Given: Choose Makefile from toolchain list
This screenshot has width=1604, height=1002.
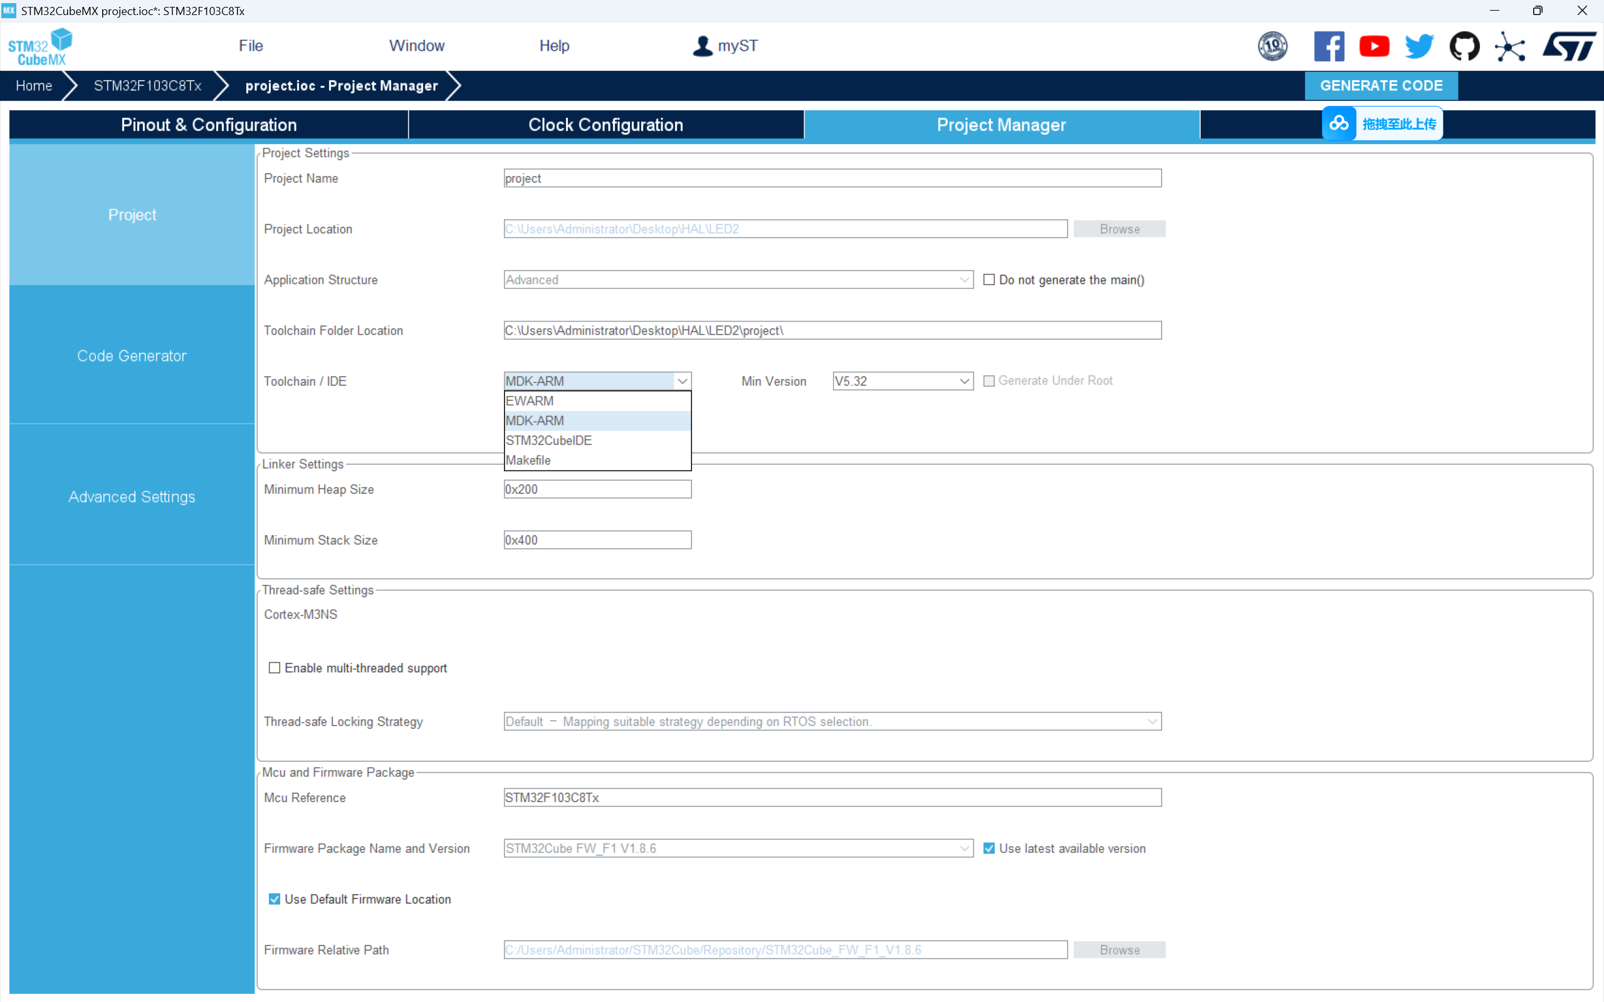Looking at the screenshot, I should 597,461.
